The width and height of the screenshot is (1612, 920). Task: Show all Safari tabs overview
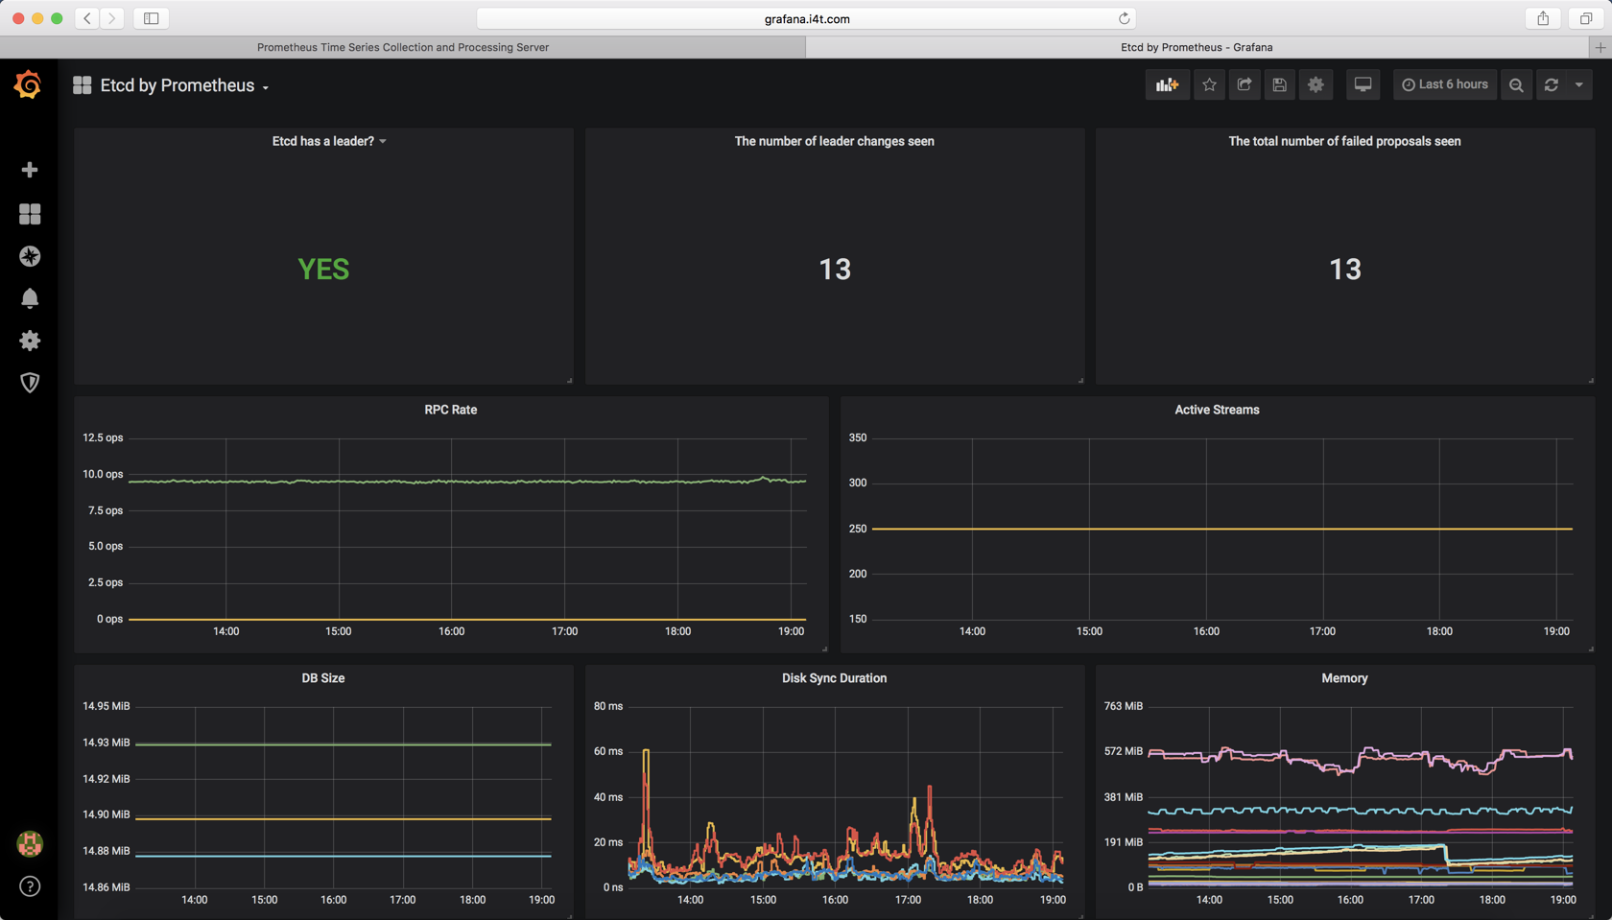(1585, 18)
